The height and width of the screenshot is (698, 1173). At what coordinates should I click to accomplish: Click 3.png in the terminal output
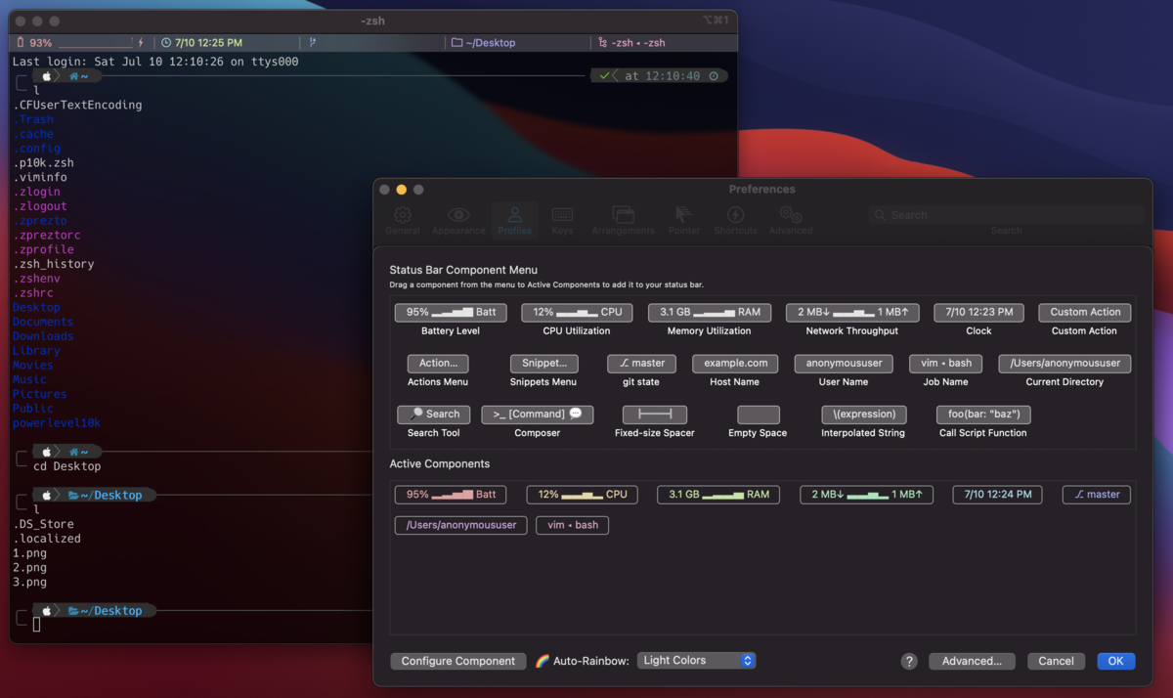(30, 582)
